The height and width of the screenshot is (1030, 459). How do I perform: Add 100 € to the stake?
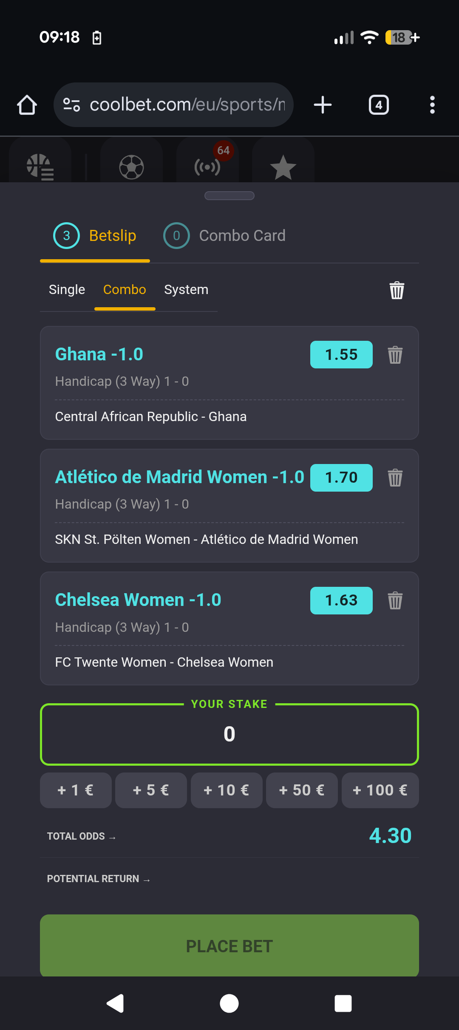pos(380,790)
